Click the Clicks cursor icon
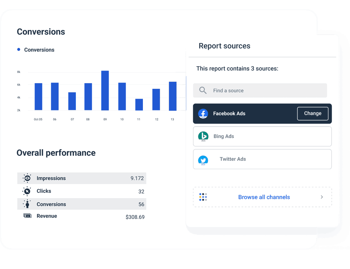The height and width of the screenshot is (269, 350). [27, 191]
